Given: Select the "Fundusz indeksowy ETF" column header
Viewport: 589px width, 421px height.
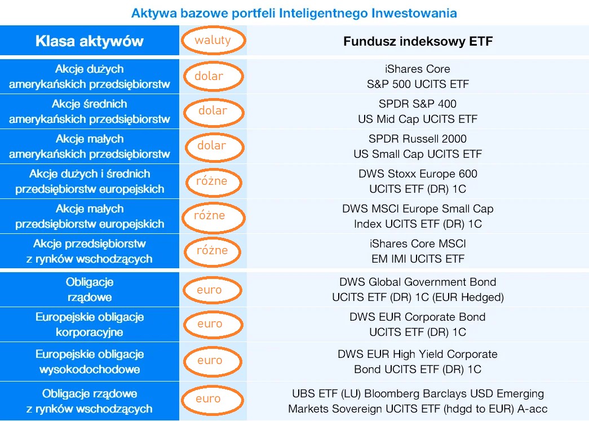Looking at the screenshot, I should 418,41.
